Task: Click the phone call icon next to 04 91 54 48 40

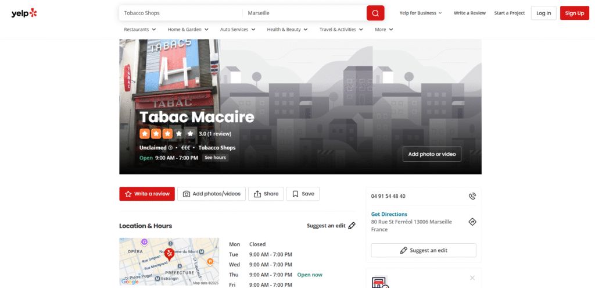Action: tap(472, 196)
